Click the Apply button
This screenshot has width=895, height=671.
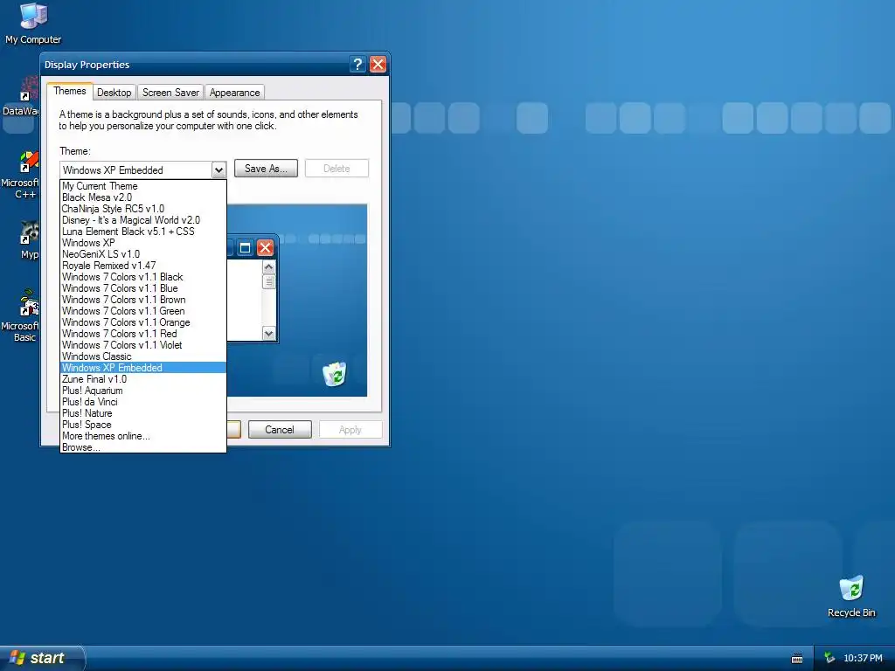click(350, 430)
